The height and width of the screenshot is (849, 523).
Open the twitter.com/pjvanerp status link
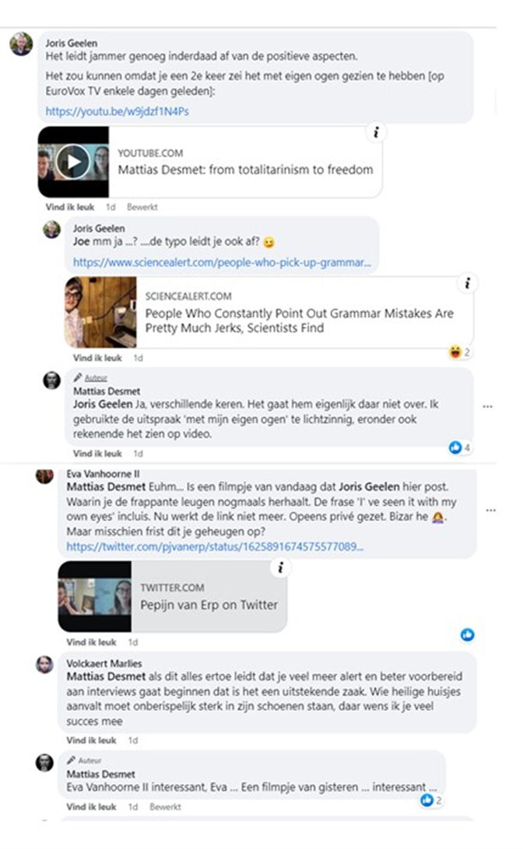point(215,546)
